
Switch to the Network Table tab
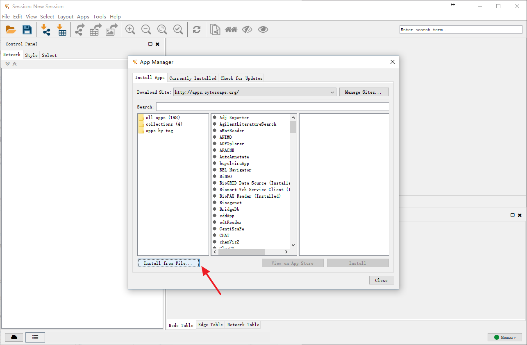243,325
